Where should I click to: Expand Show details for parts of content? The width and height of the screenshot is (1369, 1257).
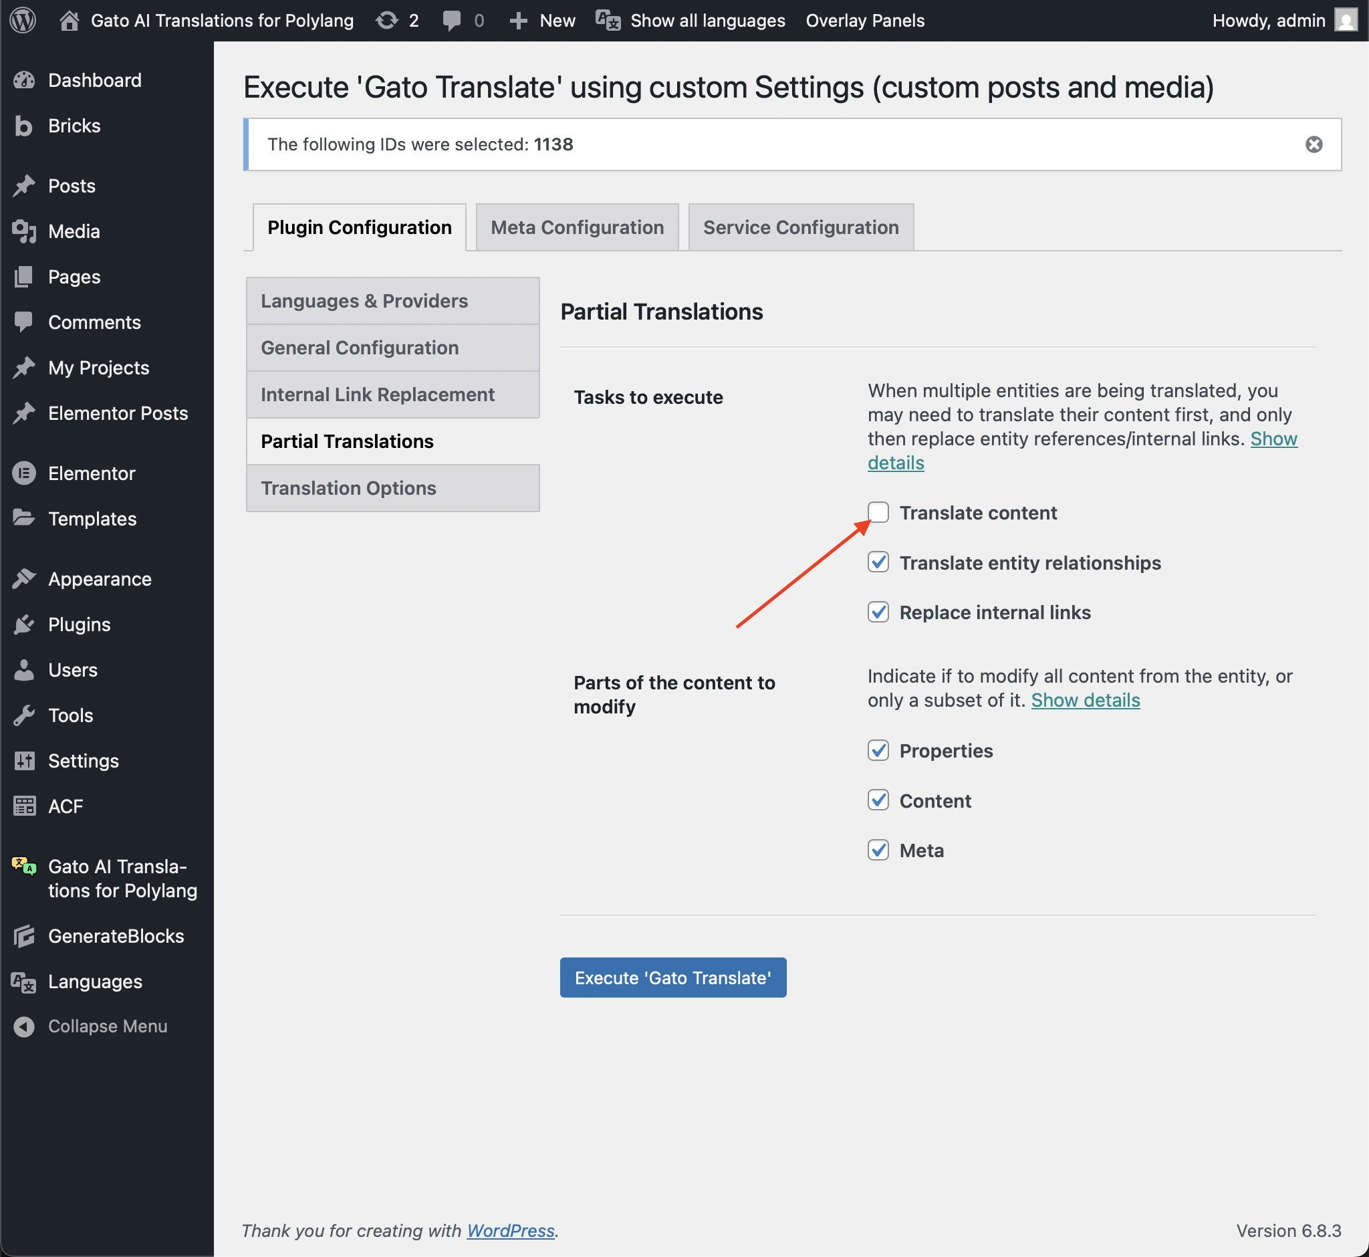click(x=1085, y=700)
